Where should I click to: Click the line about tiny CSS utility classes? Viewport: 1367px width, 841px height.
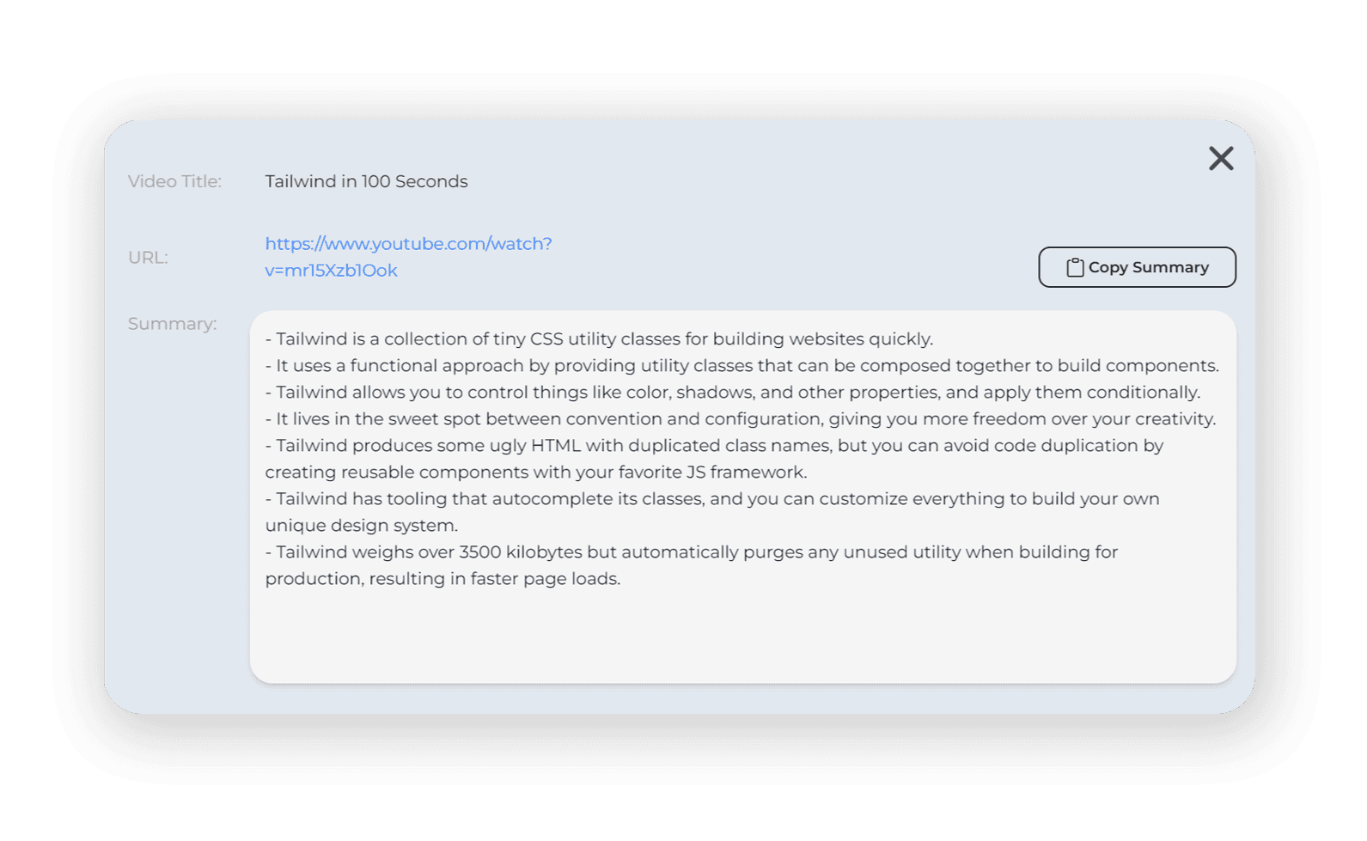pos(599,339)
